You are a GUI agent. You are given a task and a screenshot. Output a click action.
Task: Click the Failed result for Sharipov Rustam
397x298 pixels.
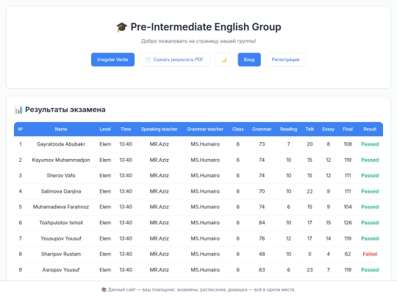pos(370,254)
